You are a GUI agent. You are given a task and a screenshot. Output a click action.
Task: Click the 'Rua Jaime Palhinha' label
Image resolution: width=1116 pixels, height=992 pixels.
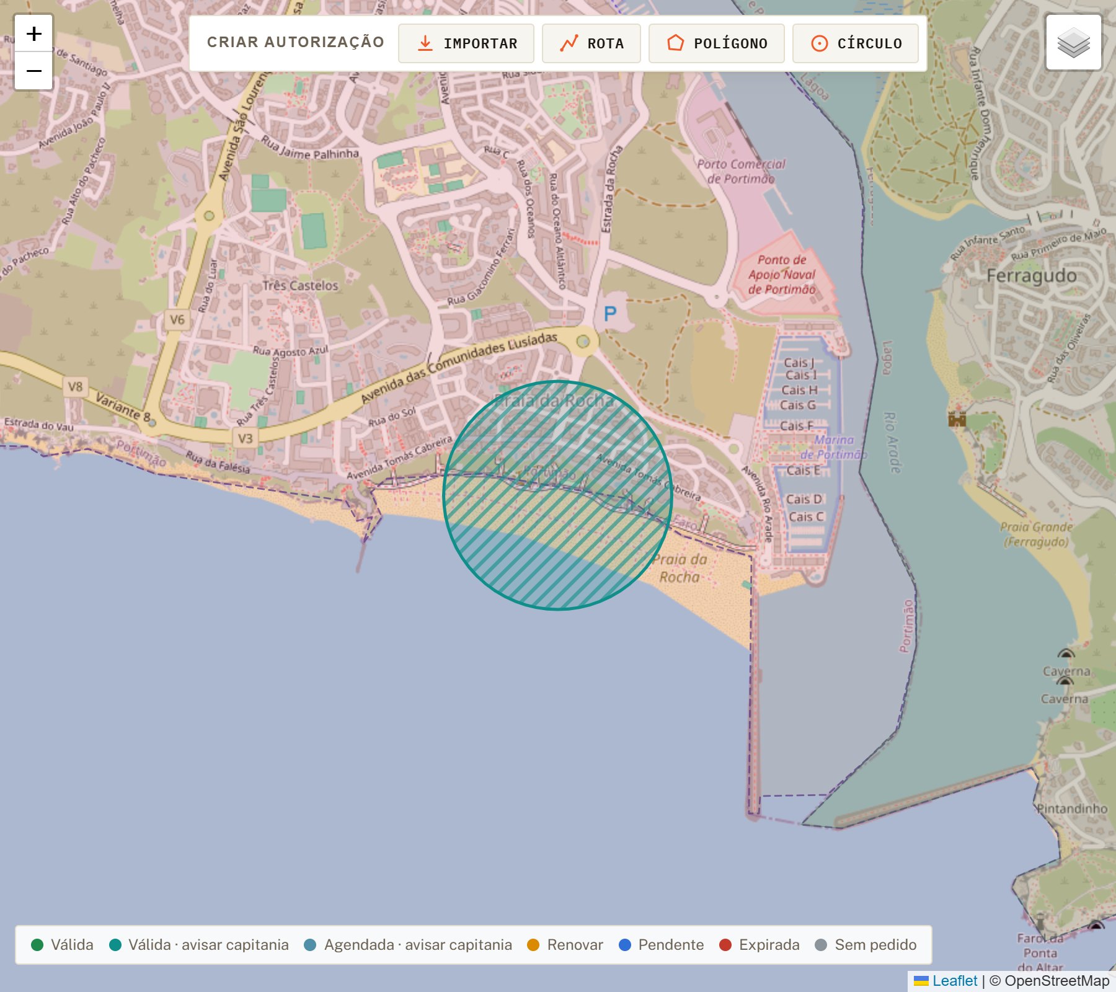pyautogui.click(x=310, y=148)
